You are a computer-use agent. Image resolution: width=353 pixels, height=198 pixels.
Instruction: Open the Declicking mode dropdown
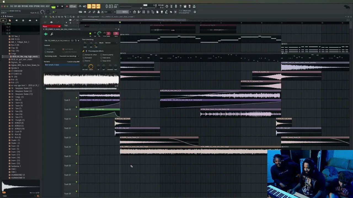pos(69,56)
